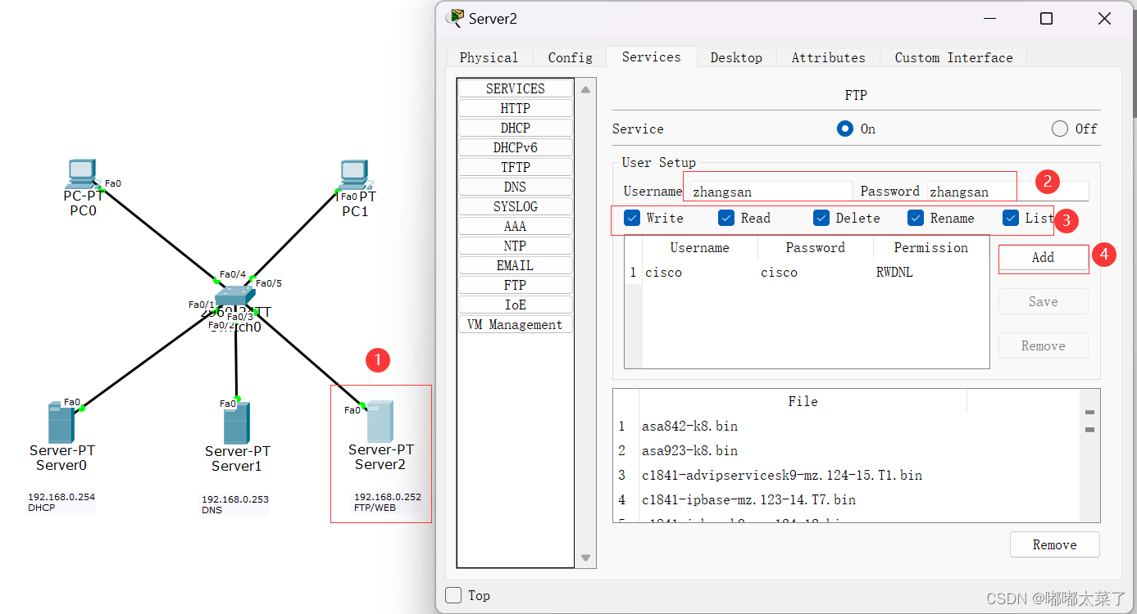Select file asa923-k8.bin
The width and height of the screenshot is (1137, 614).
tap(689, 450)
